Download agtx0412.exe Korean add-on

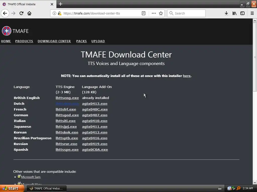coord(95,132)
